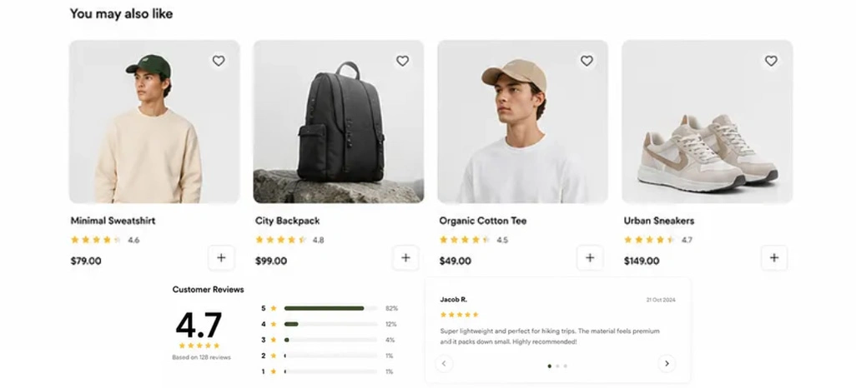Add Urban Sneakers to cart via plus icon
The image size is (856, 388).
tap(774, 258)
